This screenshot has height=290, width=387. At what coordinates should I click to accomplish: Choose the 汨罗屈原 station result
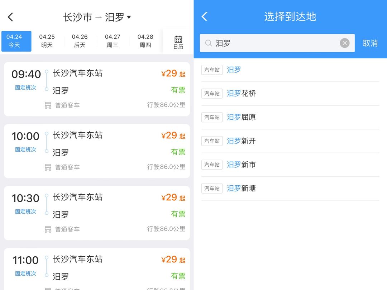241,117
